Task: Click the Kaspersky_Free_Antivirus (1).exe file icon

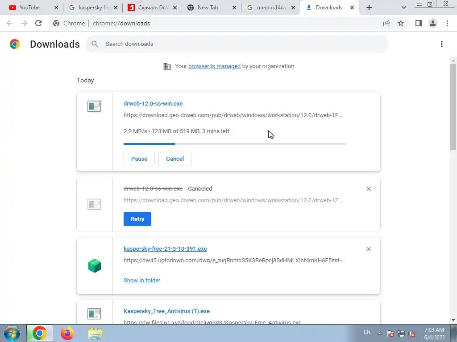Action: tap(94, 314)
